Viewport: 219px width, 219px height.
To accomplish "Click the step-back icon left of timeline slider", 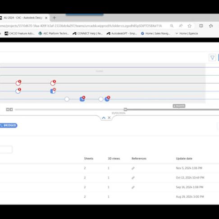I will [x=8, y=109].
